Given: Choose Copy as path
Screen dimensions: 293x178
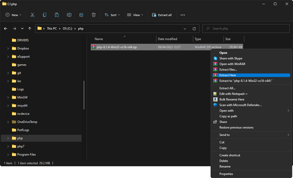Looking at the screenshot, I should tap(251, 116).
